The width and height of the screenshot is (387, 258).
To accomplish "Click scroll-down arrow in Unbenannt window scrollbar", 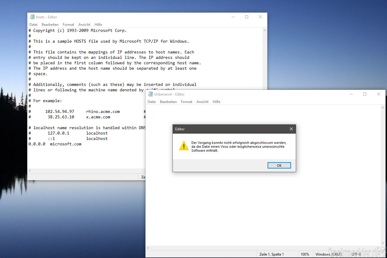I will 383,243.
